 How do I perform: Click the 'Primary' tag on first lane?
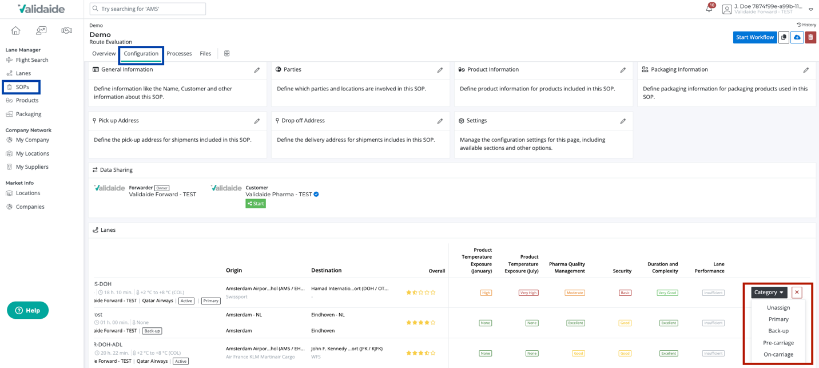point(211,301)
